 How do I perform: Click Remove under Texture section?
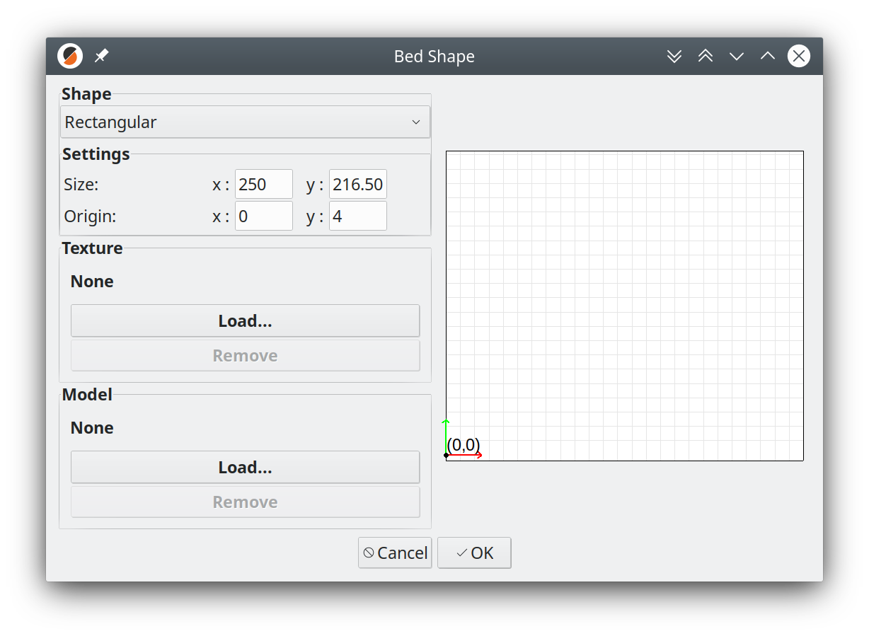[245, 355]
